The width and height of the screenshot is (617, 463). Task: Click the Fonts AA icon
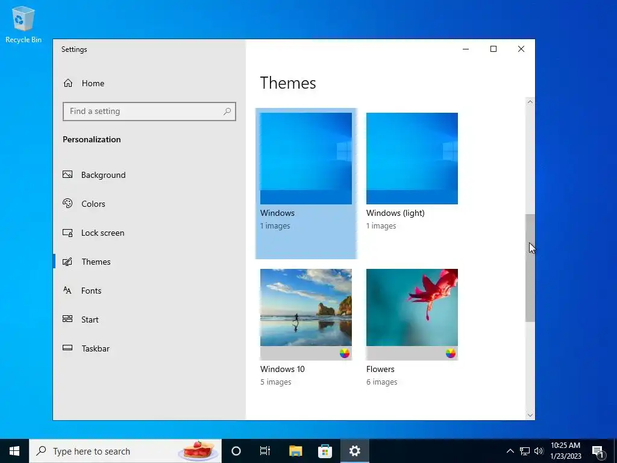click(67, 291)
